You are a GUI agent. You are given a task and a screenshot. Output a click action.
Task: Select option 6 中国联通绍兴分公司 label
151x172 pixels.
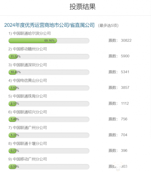pyautogui.click(x=28, y=112)
